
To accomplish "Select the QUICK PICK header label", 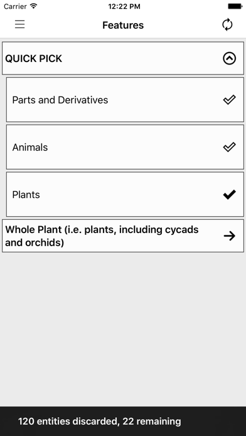I will (34, 59).
